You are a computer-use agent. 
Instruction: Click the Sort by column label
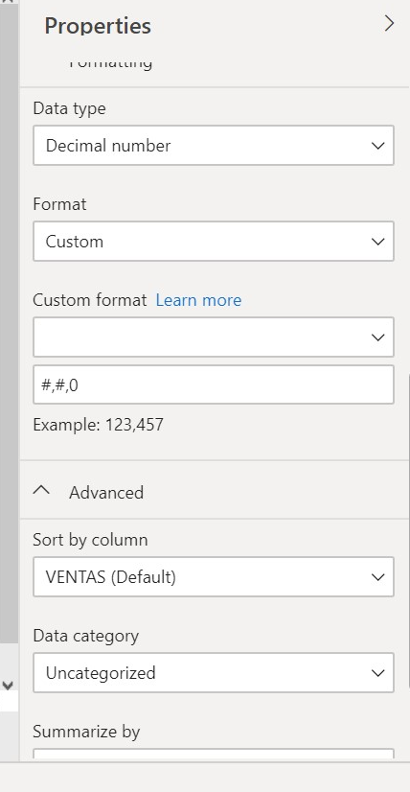90,540
